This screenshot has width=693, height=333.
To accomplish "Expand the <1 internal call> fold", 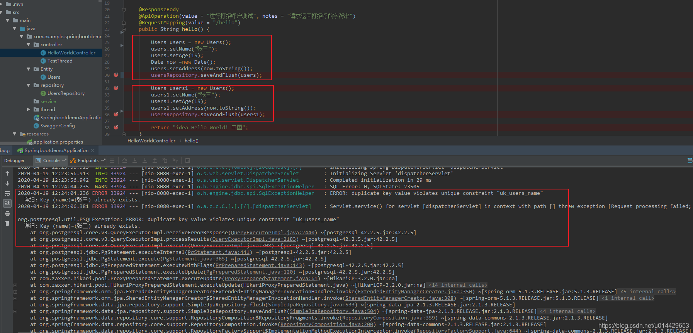I will click(628, 298).
